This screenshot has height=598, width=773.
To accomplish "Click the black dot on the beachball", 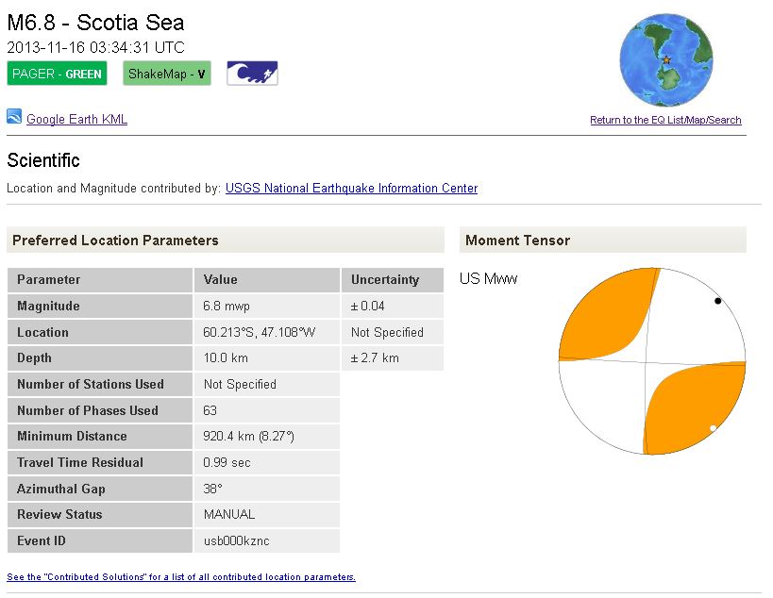I will pyautogui.click(x=718, y=301).
